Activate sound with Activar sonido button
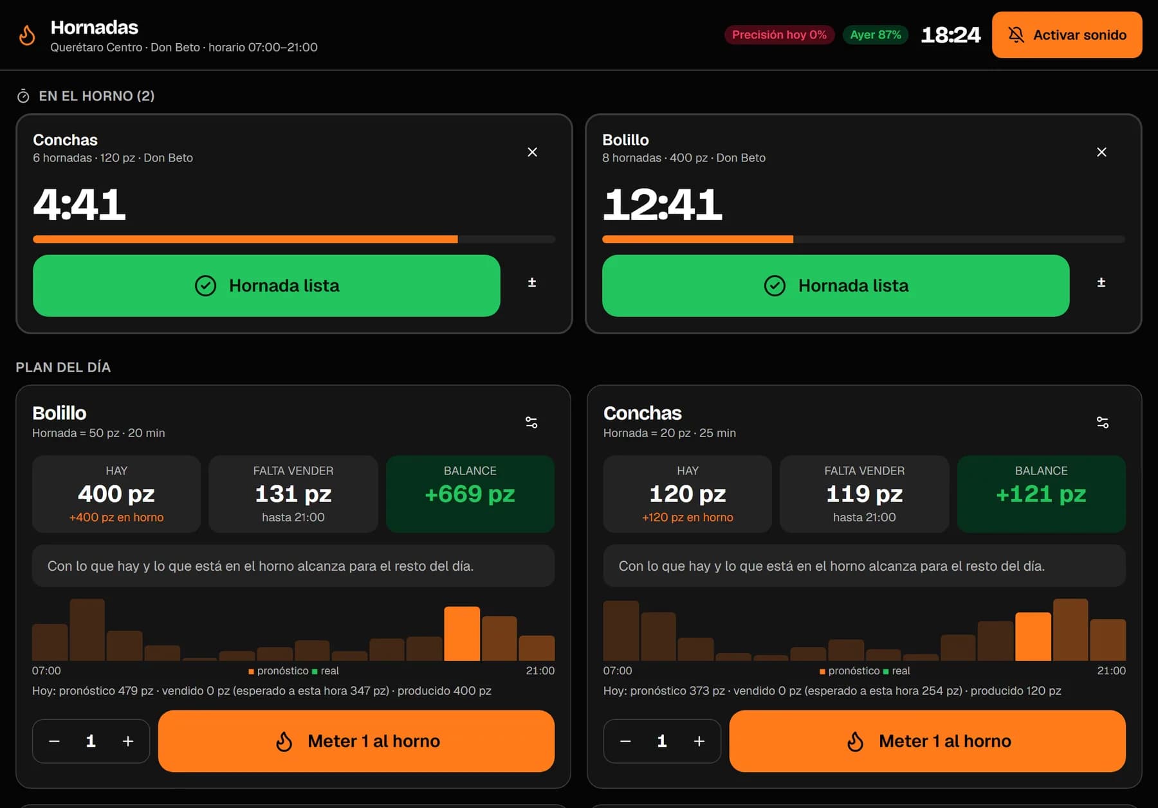This screenshot has height=808, width=1158. coord(1067,35)
